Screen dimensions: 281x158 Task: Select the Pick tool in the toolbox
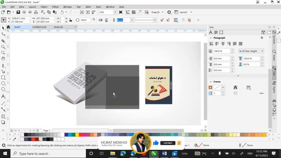coord(3,28)
